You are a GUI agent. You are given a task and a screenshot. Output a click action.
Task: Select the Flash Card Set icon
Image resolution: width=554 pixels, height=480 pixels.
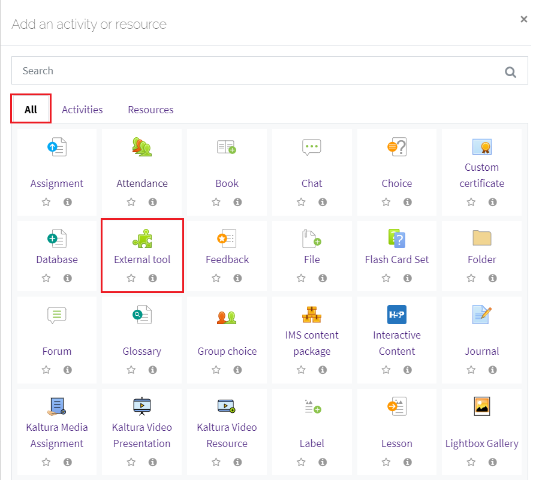(x=396, y=238)
